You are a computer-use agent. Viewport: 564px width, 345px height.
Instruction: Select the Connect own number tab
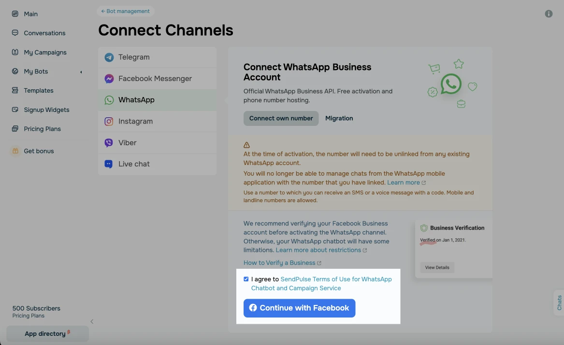coord(281,118)
